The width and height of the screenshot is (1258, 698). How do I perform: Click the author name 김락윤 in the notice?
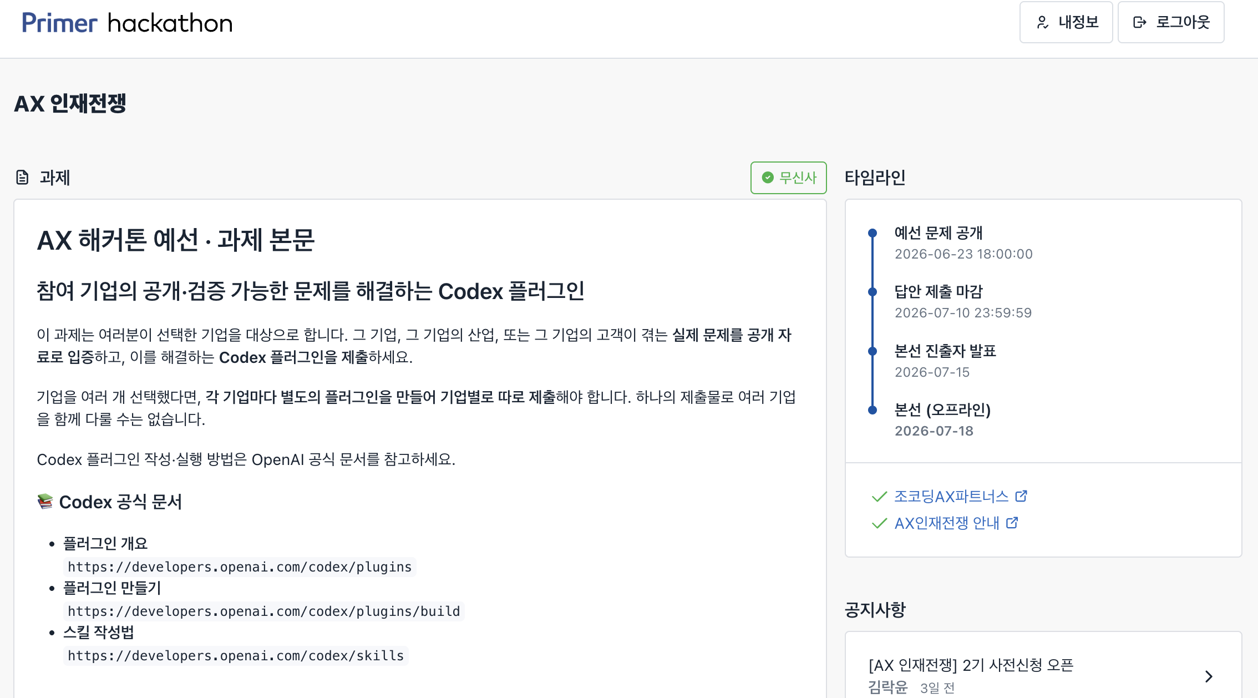tap(888, 687)
